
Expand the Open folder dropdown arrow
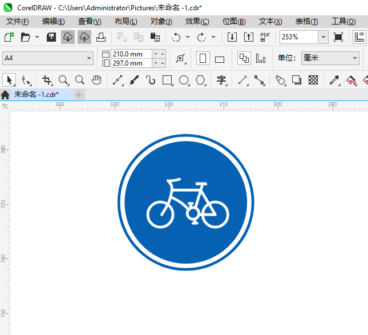37,37
